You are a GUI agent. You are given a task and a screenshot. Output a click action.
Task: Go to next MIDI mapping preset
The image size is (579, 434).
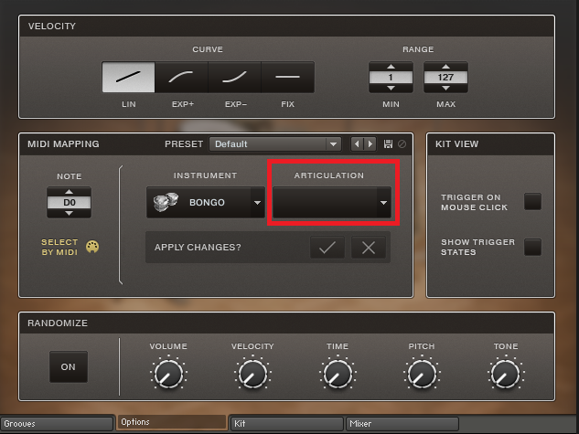click(x=370, y=143)
